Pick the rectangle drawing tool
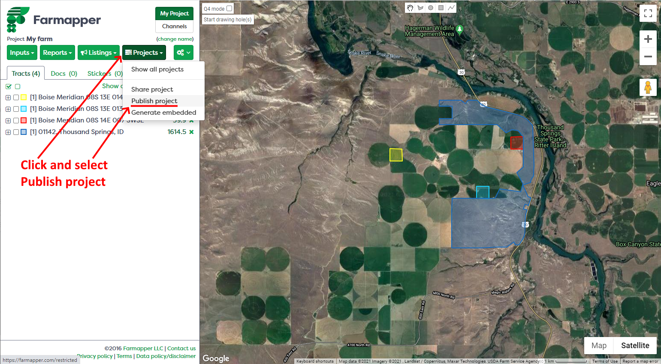This screenshot has height=364, width=661. pyautogui.click(x=441, y=8)
